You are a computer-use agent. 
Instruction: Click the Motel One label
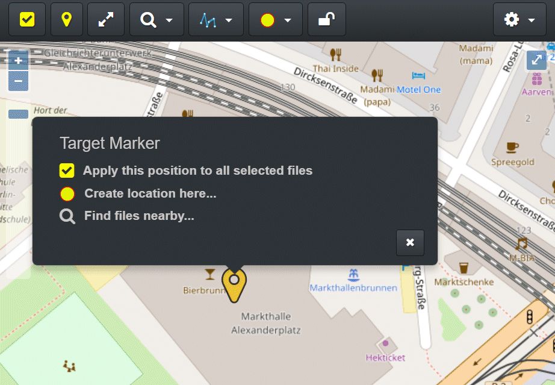click(x=418, y=90)
